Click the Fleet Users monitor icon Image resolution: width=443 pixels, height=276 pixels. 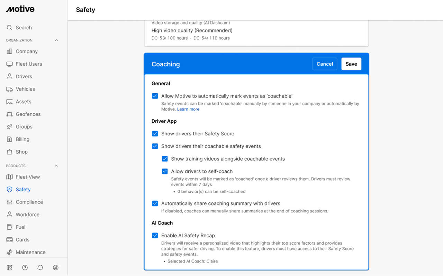[9, 64]
